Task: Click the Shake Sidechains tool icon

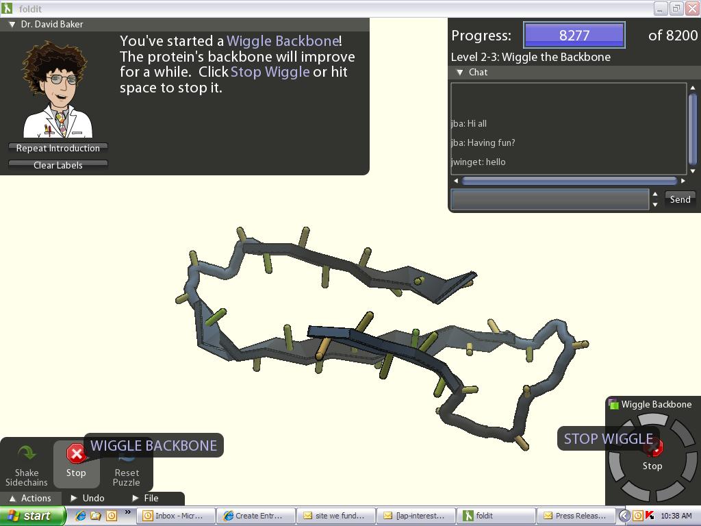Action: tap(27, 453)
